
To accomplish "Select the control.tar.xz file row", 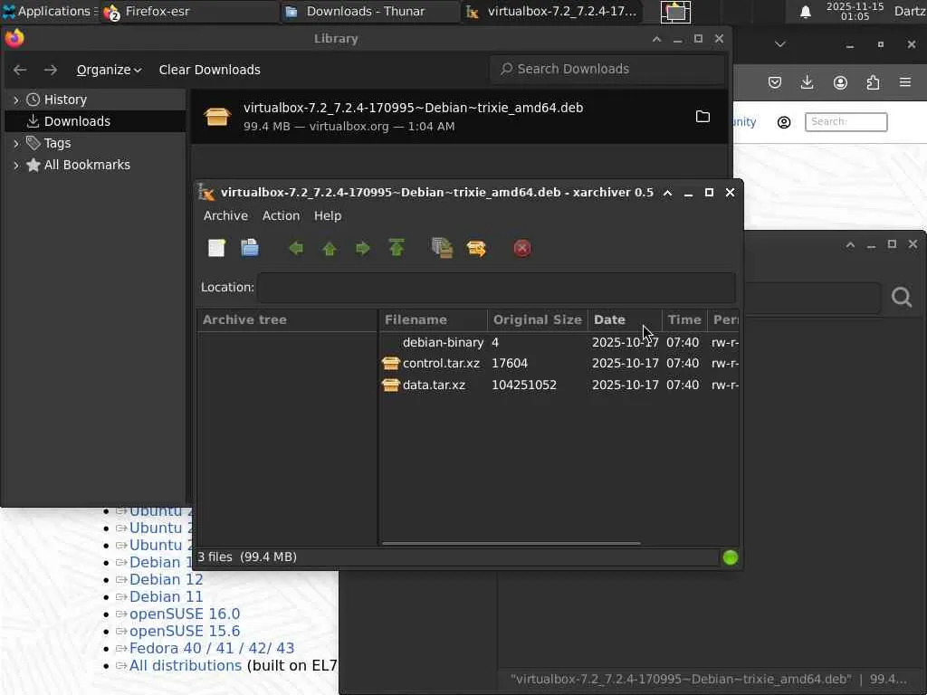I will coord(559,364).
